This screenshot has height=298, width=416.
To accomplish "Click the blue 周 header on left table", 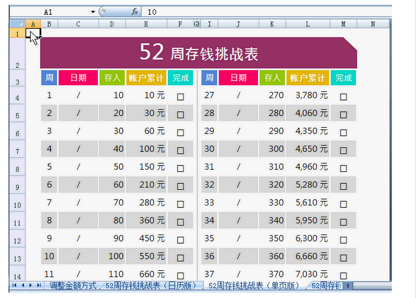I will click(49, 78).
